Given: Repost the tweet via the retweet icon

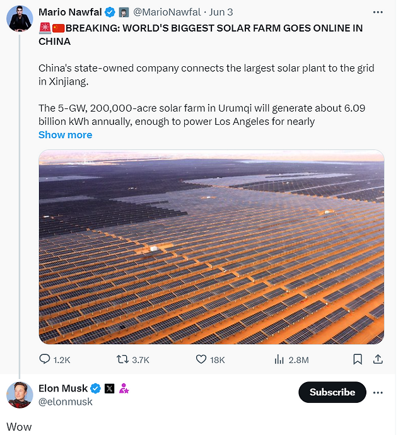Looking at the screenshot, I should pyautogui.click(x=122, y=359).
